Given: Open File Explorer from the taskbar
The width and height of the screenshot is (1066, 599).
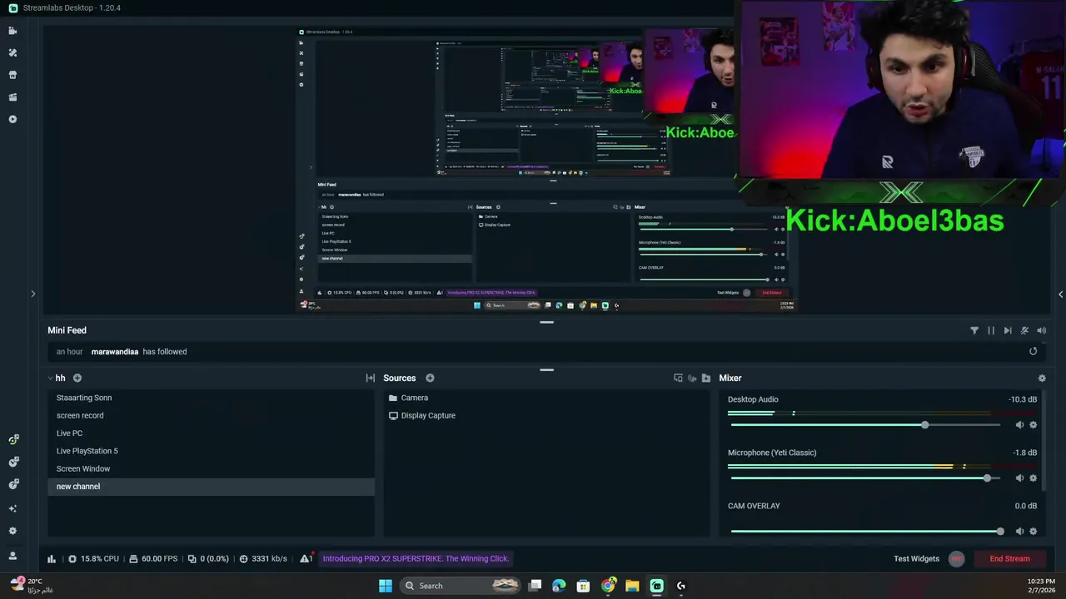Looking at the screenshot, I should (x=632, y=586).
